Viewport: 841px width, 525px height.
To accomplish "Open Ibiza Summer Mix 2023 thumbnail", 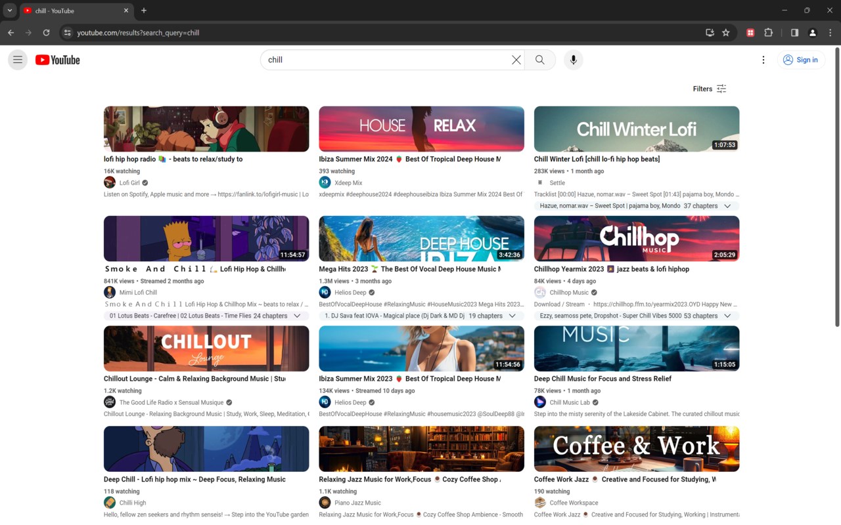I will click(422, 348).
